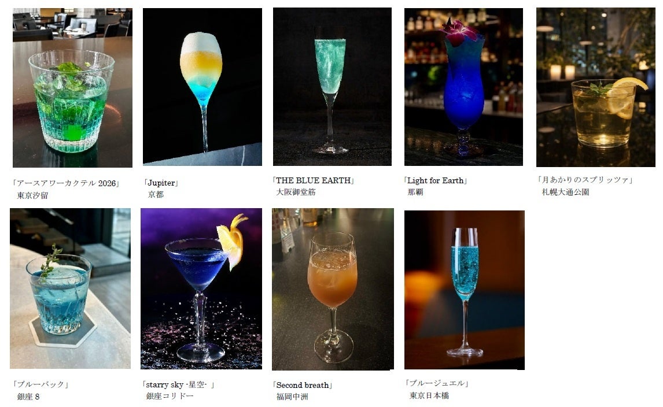663x407 pixels.
Task: Click the 「アースアワーカクテル 2026」 caption
Action: [x=66, y=183]
